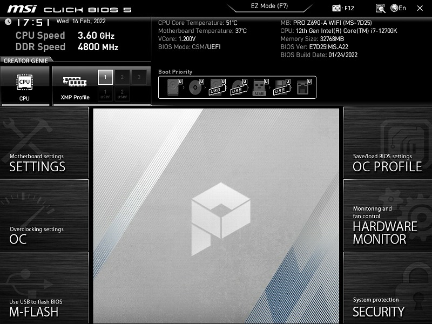Click VCore 1.200V reading
Image resolution: width=432 pixels, height=324 pixels.
177,39
